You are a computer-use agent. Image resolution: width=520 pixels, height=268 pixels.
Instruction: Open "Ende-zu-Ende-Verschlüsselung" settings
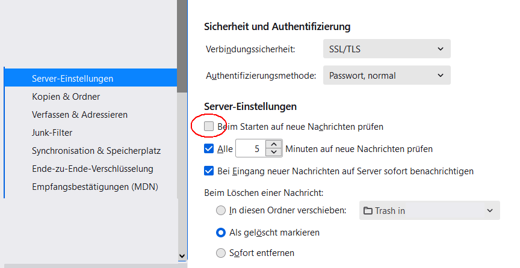(93, 169)
